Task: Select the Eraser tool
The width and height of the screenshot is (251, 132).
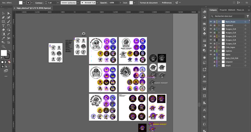Action: tap(3, 30)
